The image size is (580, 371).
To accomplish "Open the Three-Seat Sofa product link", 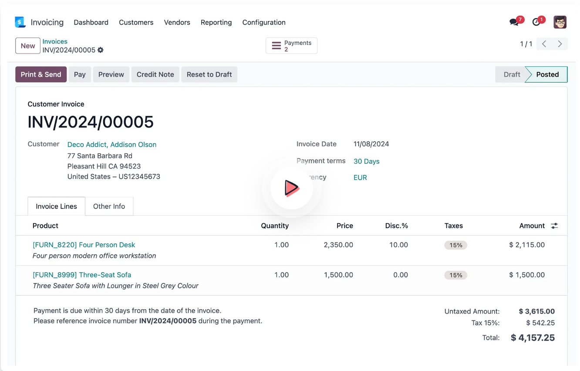I will point(82,275).
